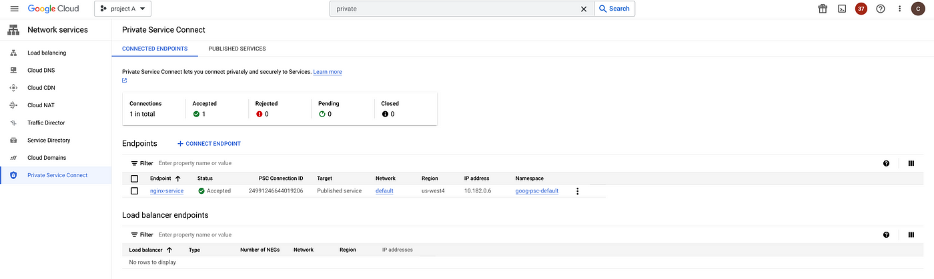Select Traffic Director in the sidebar
Viewport: 934px width, 279px height.
[x=46, y=123]
